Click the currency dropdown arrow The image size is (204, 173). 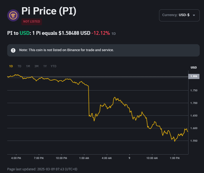pyautogui.click(x=194, y=15)
